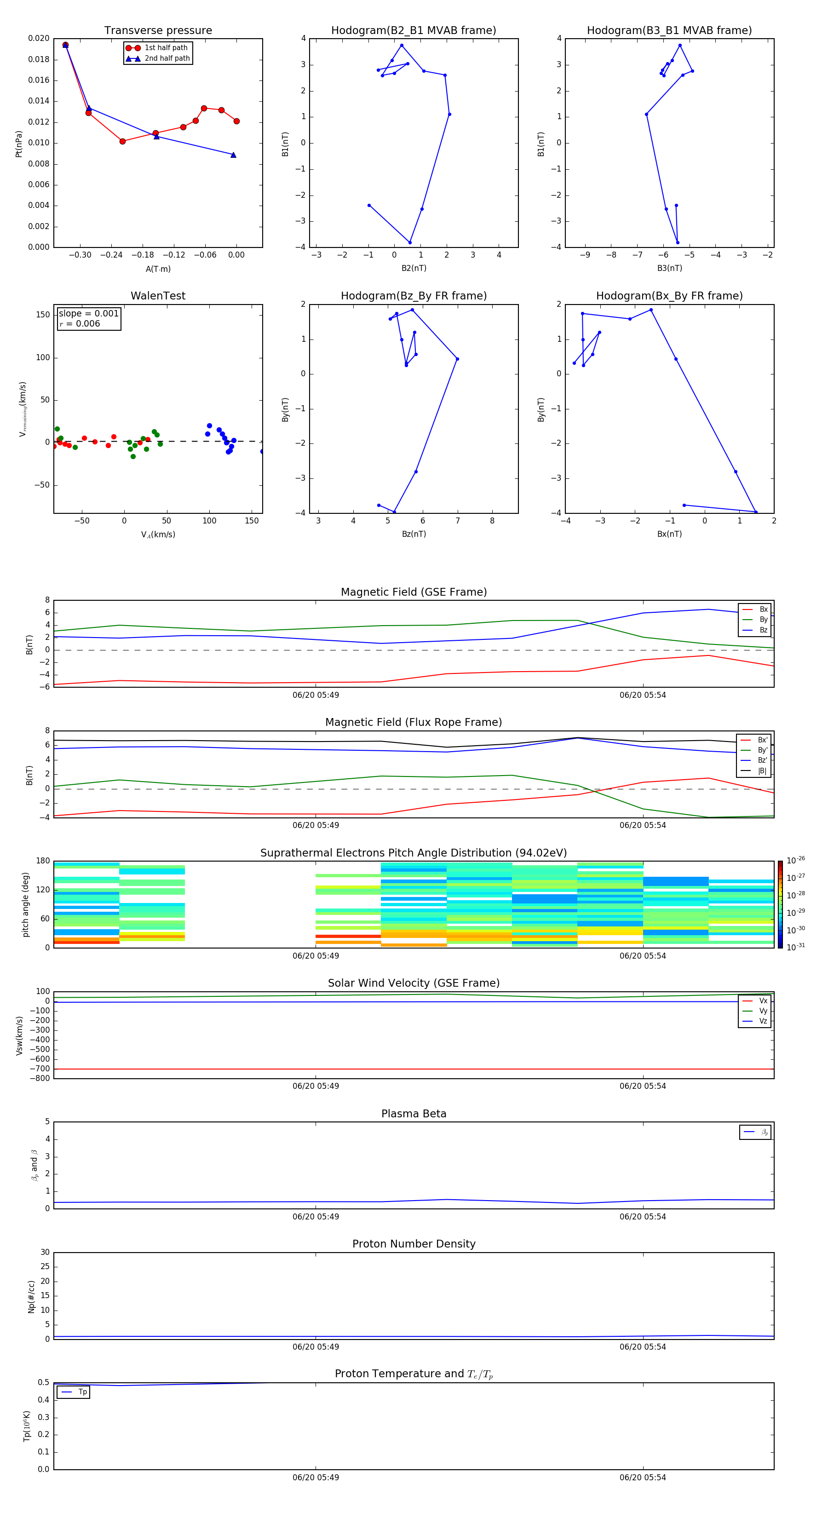
Task: Click the Suprathermal Electrons Pitch Angle Distribution title
Action: pos(414,853)
